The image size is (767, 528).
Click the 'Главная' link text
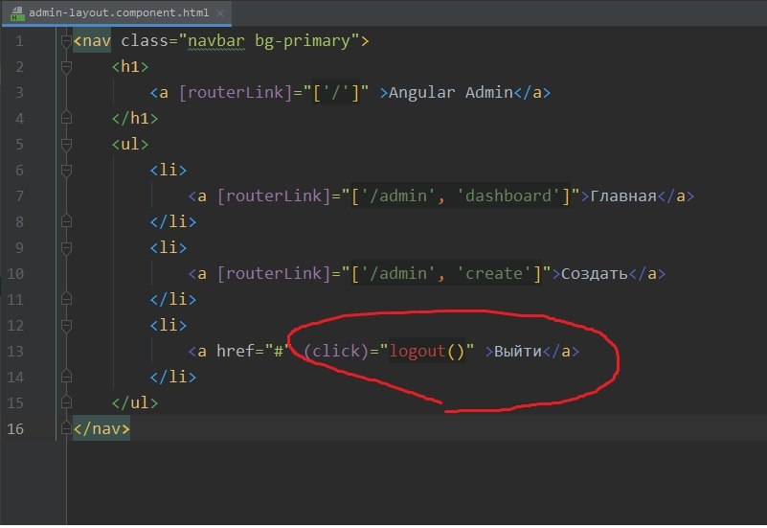point(623,196)
